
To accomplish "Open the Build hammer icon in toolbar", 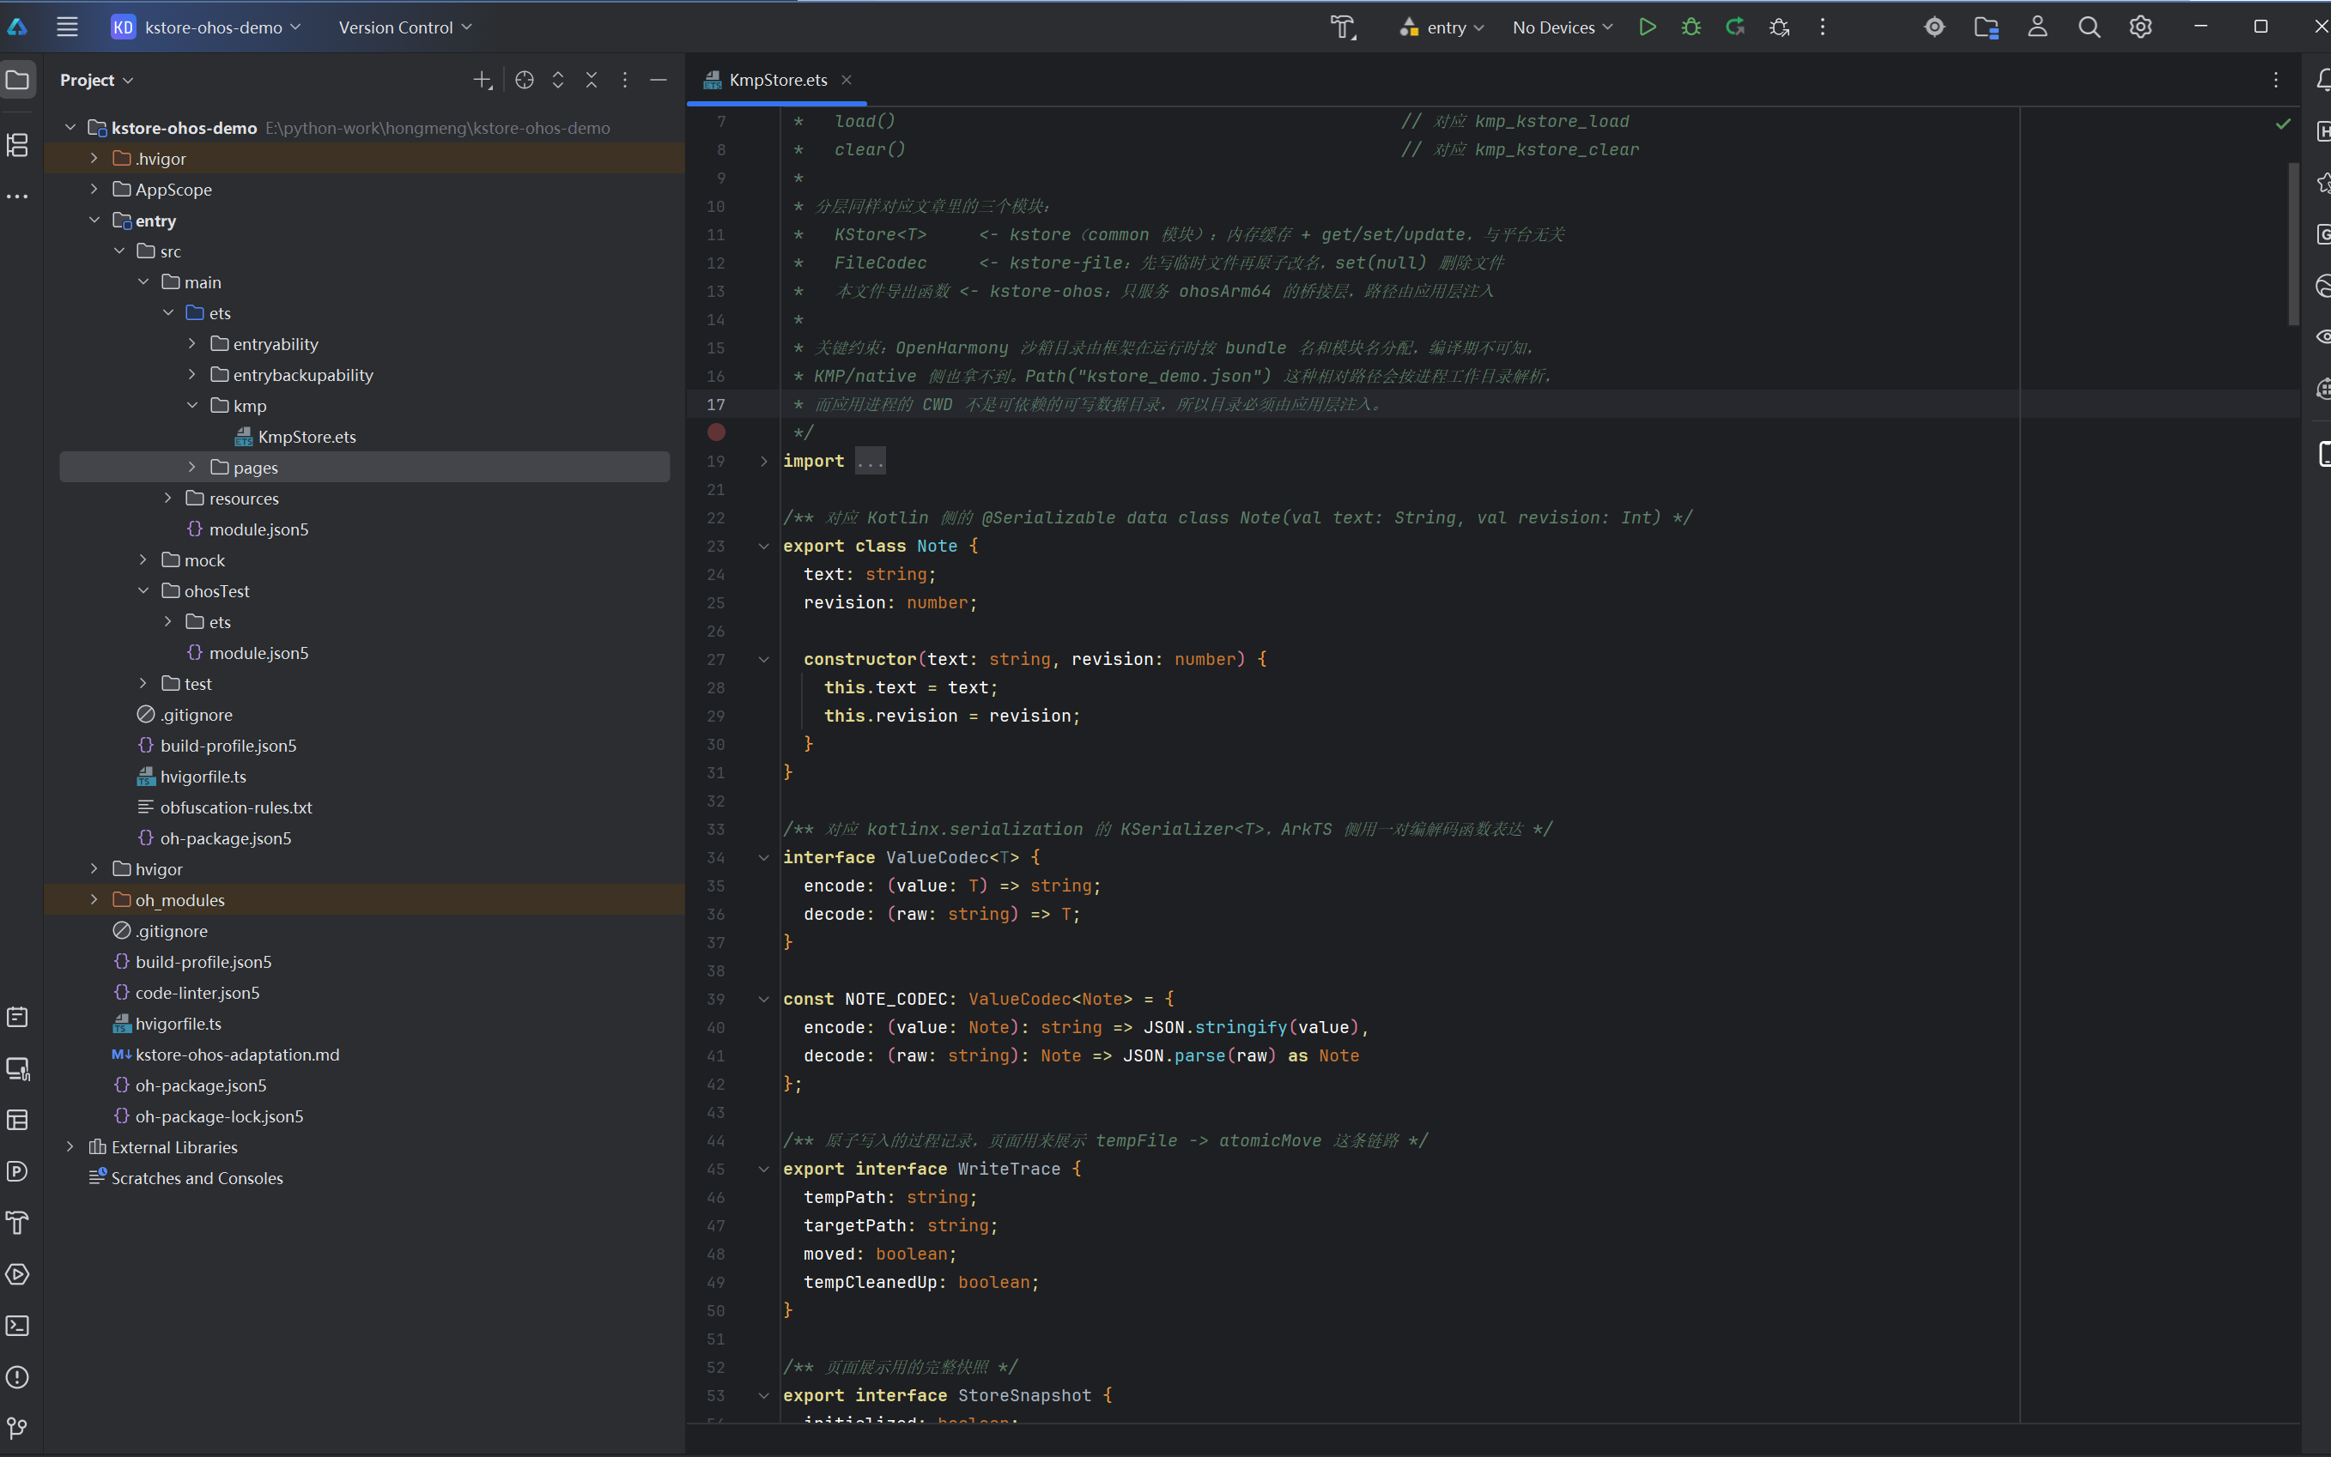I will click(x=1343, y=27).
